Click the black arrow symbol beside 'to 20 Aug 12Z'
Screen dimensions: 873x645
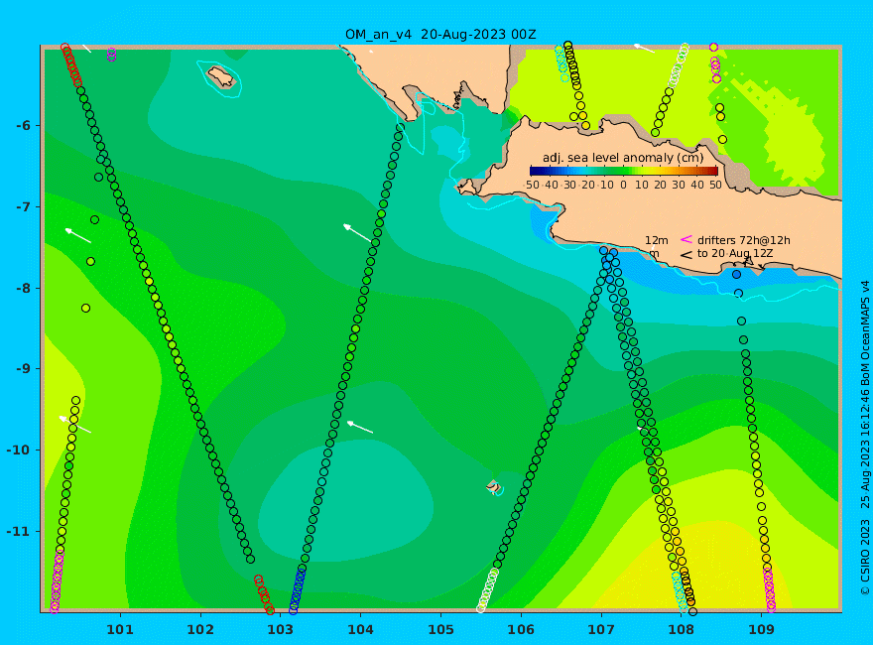[x=686, y=255]
